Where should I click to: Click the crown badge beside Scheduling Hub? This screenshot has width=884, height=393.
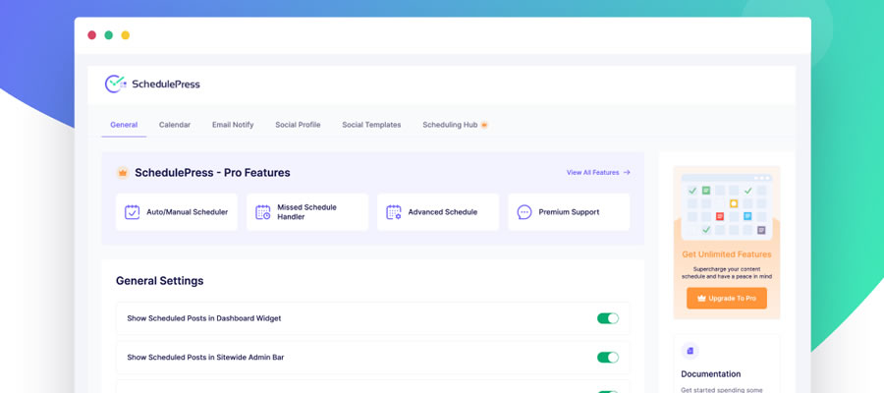[483, 125]
